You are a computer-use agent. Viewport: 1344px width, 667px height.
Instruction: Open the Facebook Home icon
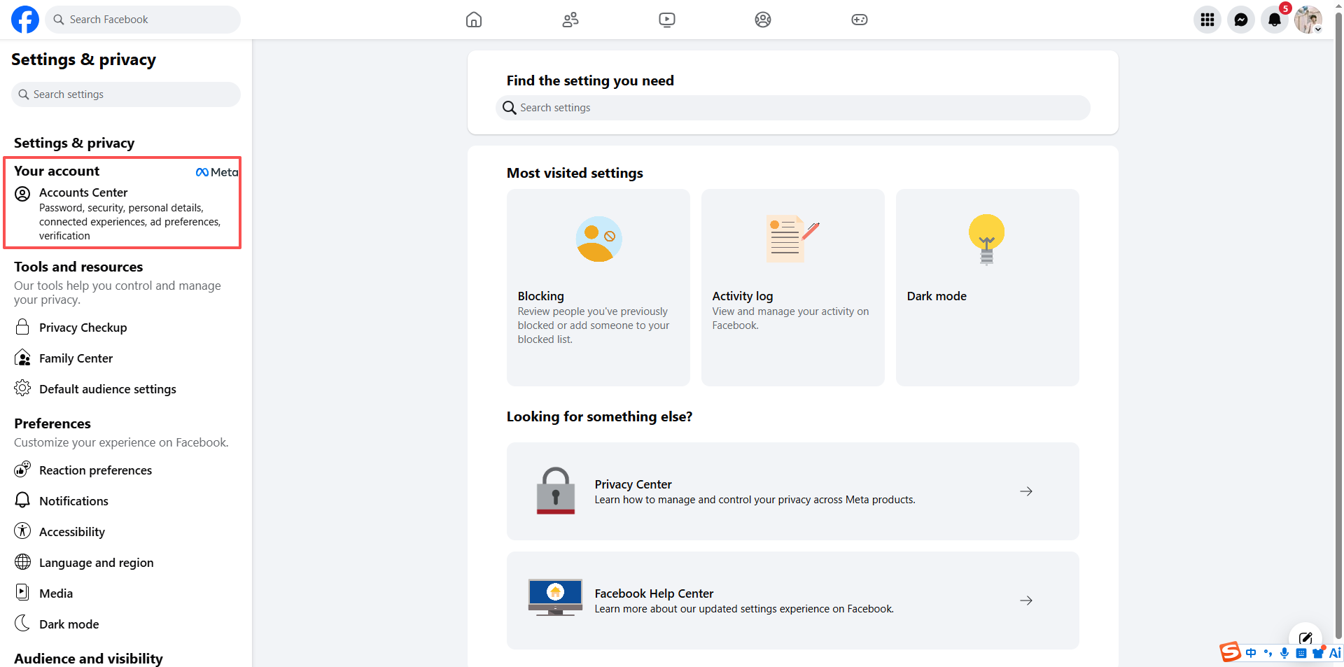(x=474, y=20)
